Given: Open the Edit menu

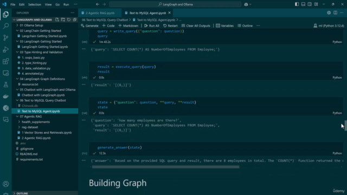Looking at the screenshot, I should coord(22,4).
